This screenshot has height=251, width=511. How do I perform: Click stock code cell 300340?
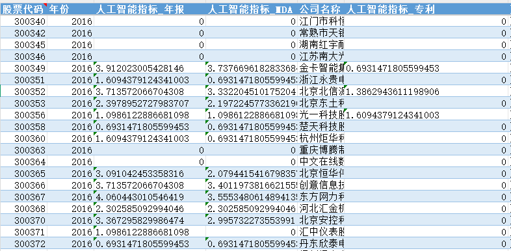pos(24,21)
